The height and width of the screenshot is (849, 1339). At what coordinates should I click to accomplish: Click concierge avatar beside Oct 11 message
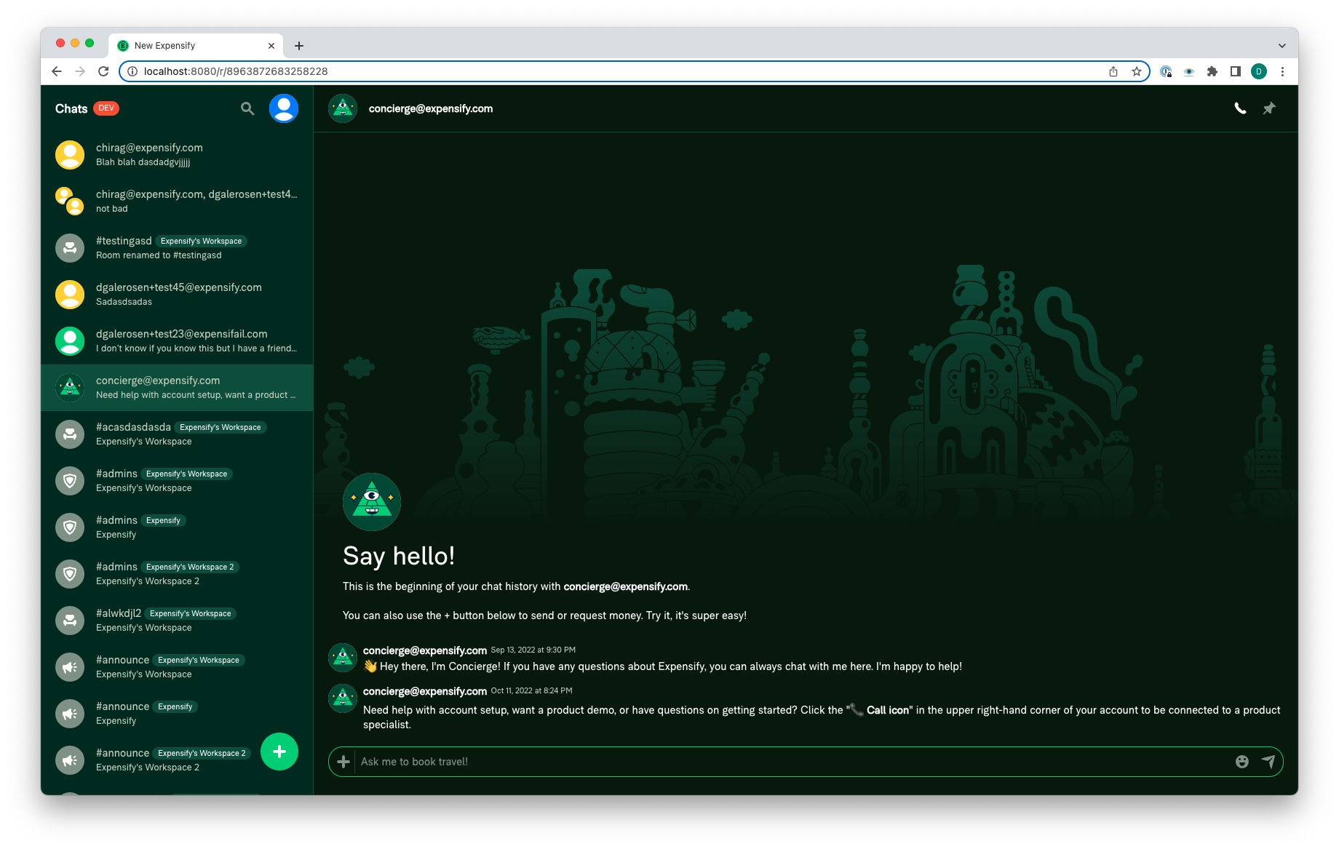(x=343, y=698)
